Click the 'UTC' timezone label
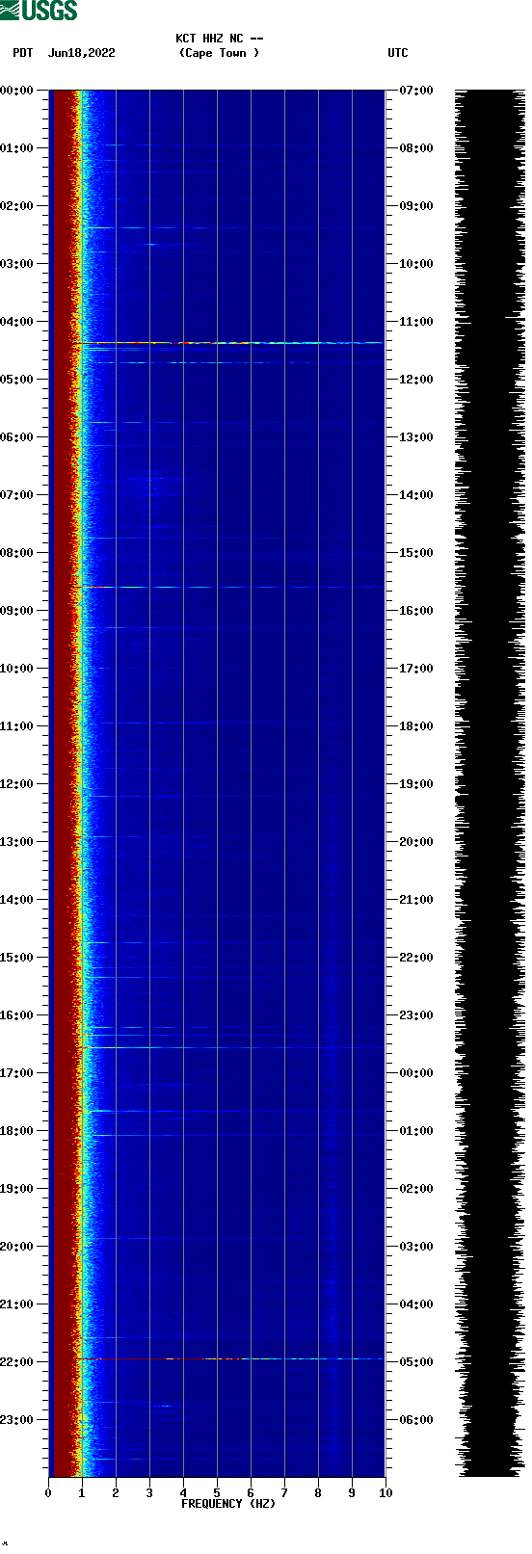This screenshot has width=532, height=1554. click(398, 53)
